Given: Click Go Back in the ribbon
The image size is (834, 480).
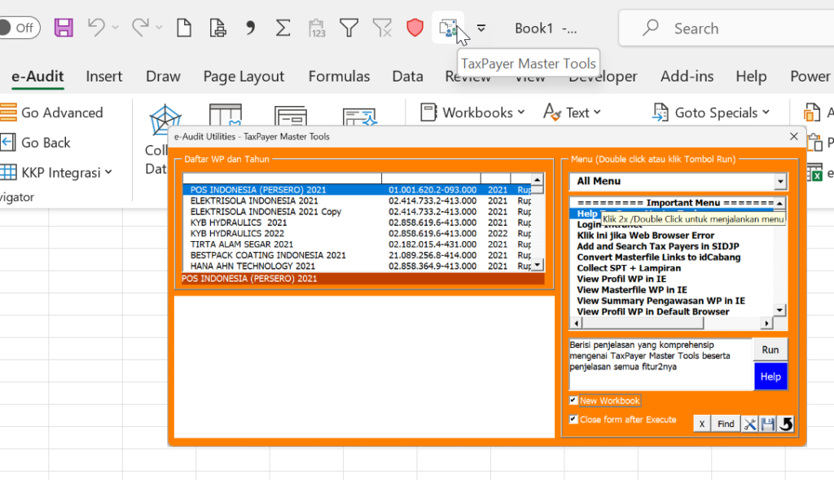Looking at the screenshot, I should click(x=36, y=143).
